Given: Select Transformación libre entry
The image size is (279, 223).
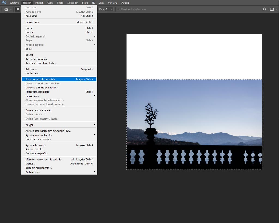Looking at the screenshot, I should point(59,92).
